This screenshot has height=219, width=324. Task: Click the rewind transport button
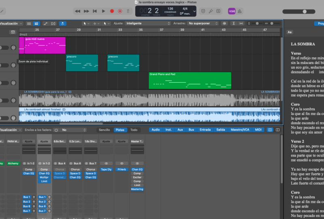[77, 11]
